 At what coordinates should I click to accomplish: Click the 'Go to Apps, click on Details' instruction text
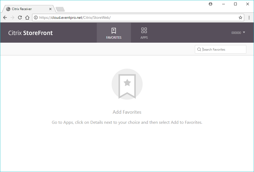[x=127, y=122]
